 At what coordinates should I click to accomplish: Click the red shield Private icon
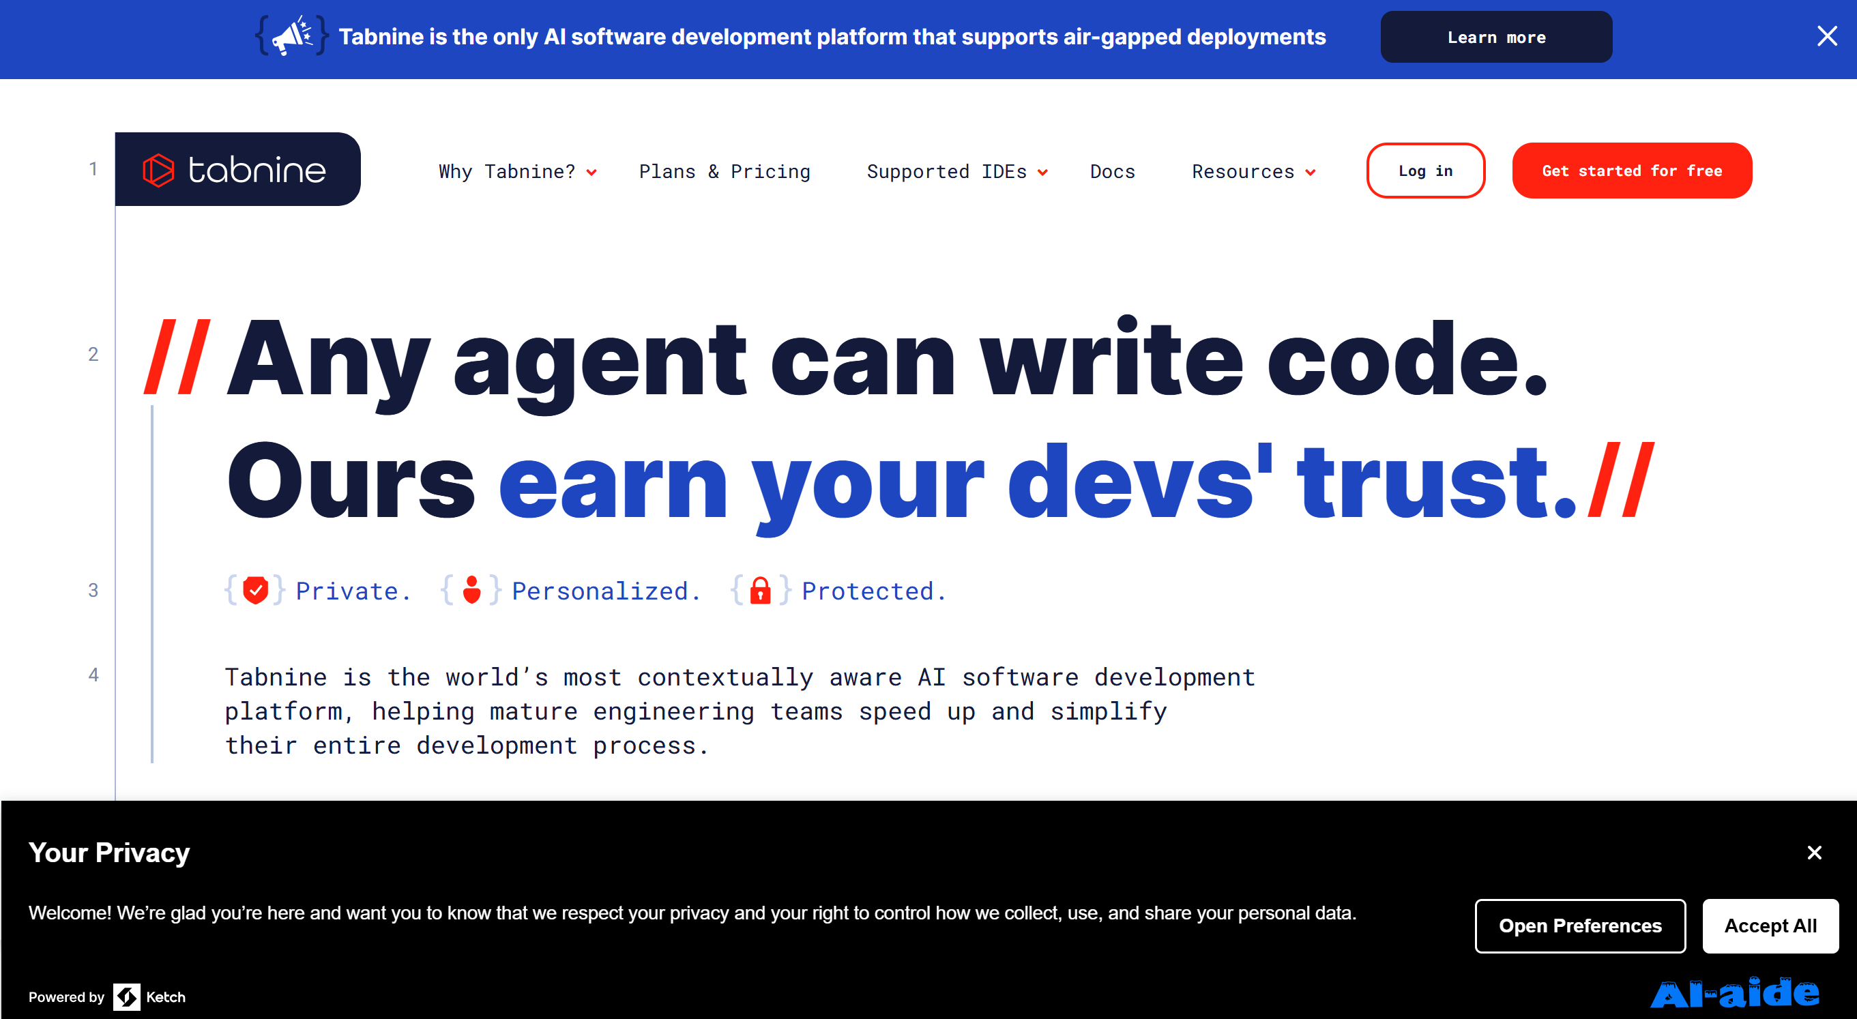255,590
